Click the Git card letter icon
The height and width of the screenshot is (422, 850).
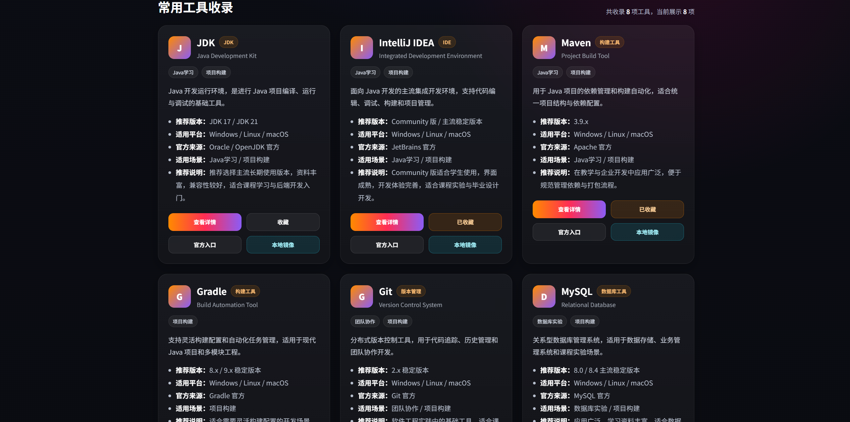[362, 297]
